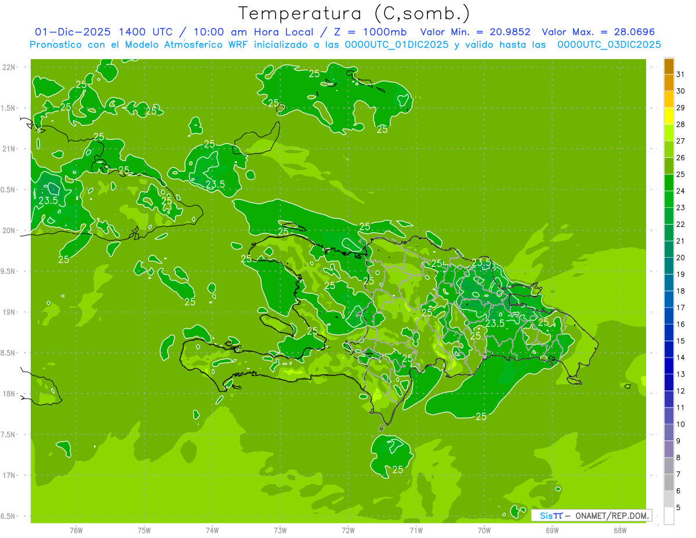Select the '73W' longitude label

[280, 530]
